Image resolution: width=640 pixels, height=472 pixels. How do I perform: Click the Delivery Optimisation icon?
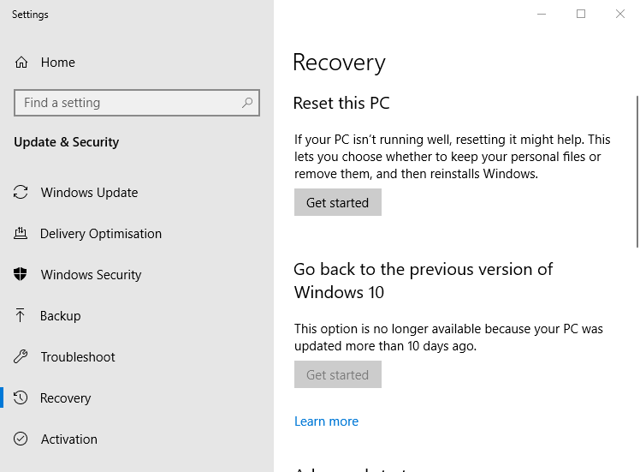pos(21,233)
